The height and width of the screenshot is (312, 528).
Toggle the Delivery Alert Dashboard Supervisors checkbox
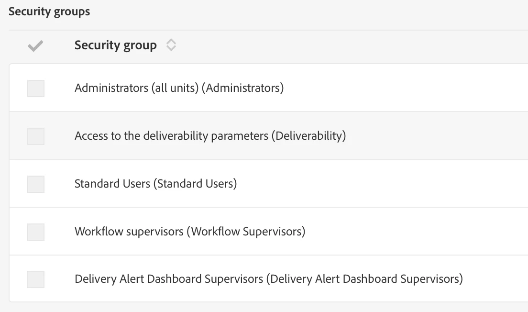point(36,279)
